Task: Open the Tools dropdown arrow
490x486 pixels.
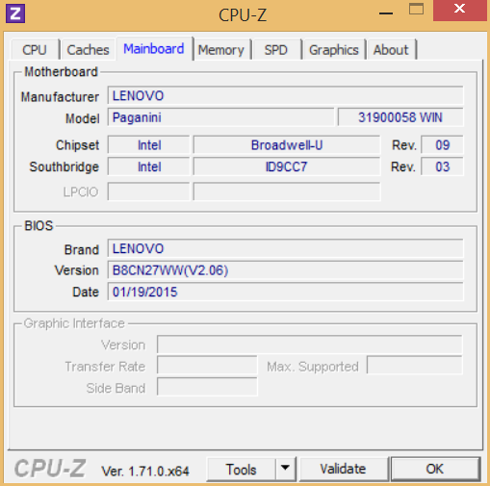Action: pos(285,469)
